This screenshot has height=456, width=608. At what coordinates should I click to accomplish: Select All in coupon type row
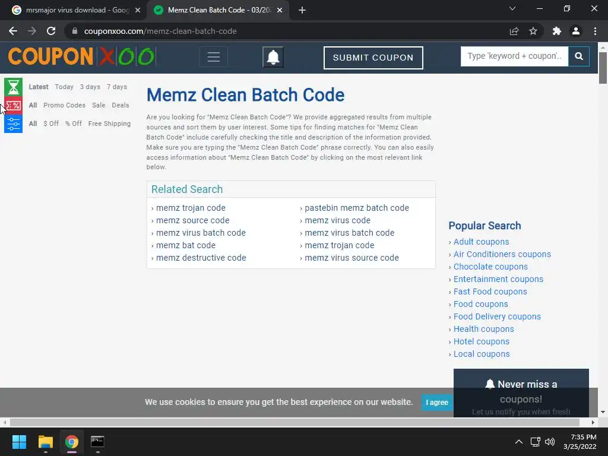(x=33, y=105)
